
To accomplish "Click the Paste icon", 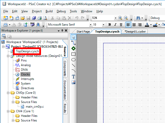I will coord(64,18).
